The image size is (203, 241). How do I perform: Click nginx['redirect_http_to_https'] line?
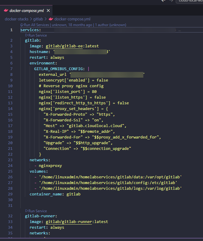(x=84, y=103)
